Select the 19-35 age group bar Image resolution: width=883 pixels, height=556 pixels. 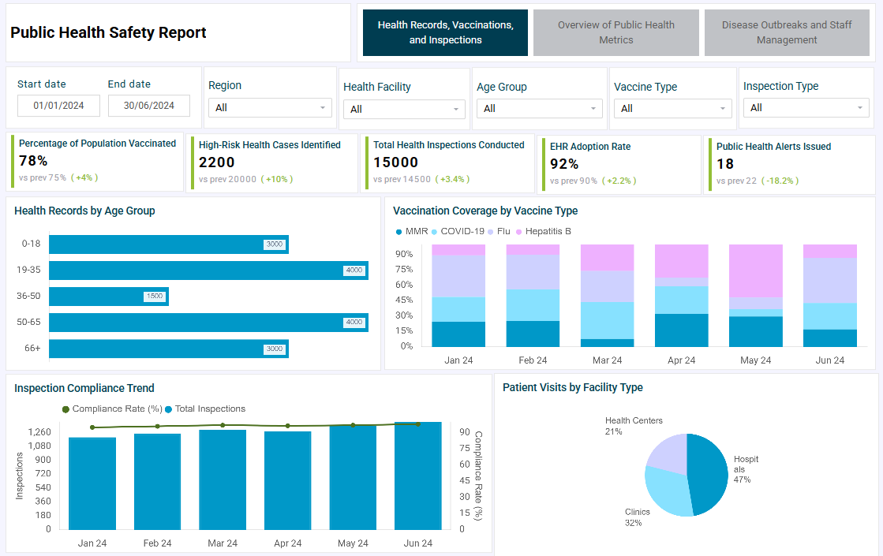pyautogui.click(x=208, y=271)
